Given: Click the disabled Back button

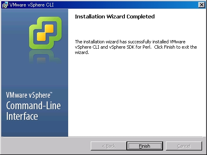Looking at the screenshot, I should 108,146.
